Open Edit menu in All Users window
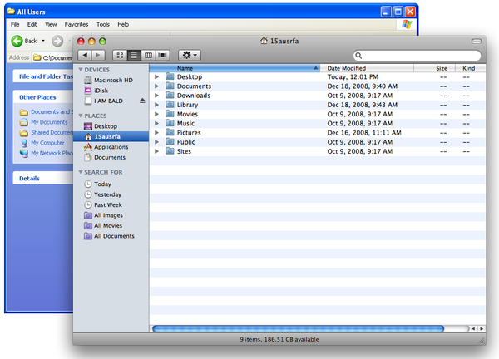 [32, 24]
